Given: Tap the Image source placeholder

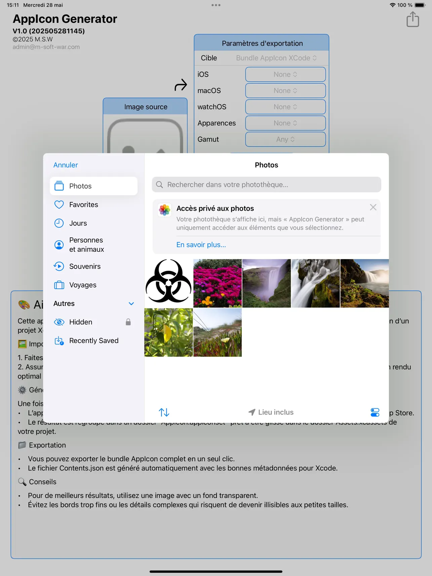Looking at the screenshot, I should [x=145, y=135].
